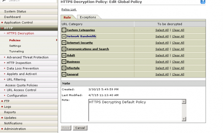Open Settings under HTTPS Decryption

tap(15, 46)
